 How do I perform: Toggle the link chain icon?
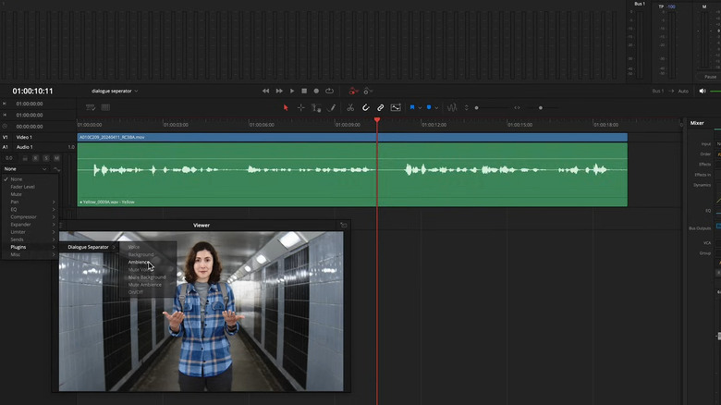tap(380, 107)
